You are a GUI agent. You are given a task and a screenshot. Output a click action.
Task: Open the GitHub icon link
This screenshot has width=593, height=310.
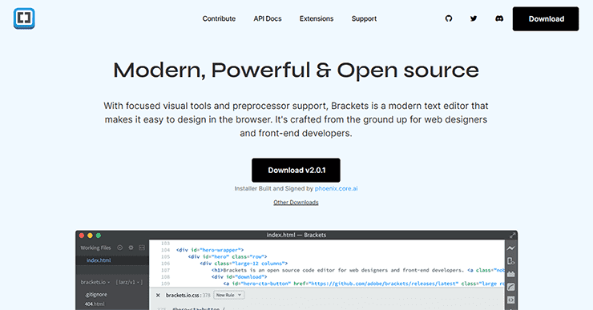(x=449, y=18)
